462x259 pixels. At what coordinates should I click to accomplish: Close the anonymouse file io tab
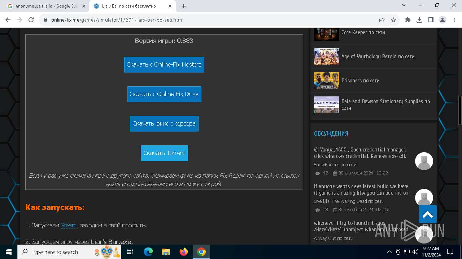click(x=84, y=6)
